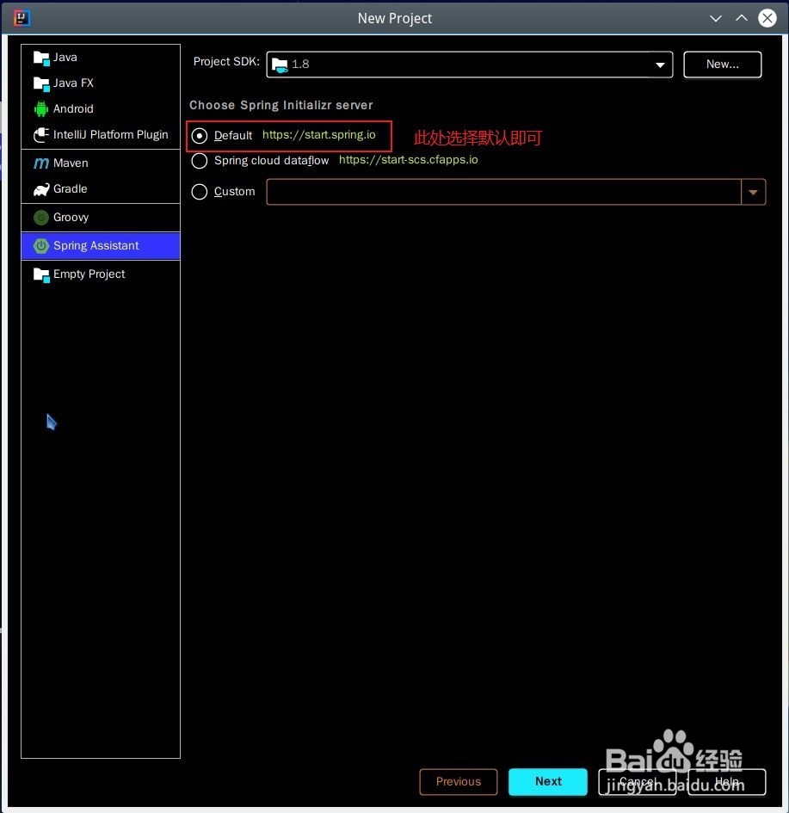Choose Android project type
The height and width of the screenshot is (813, 789).
pyautogui.click(x=101, y=109)
